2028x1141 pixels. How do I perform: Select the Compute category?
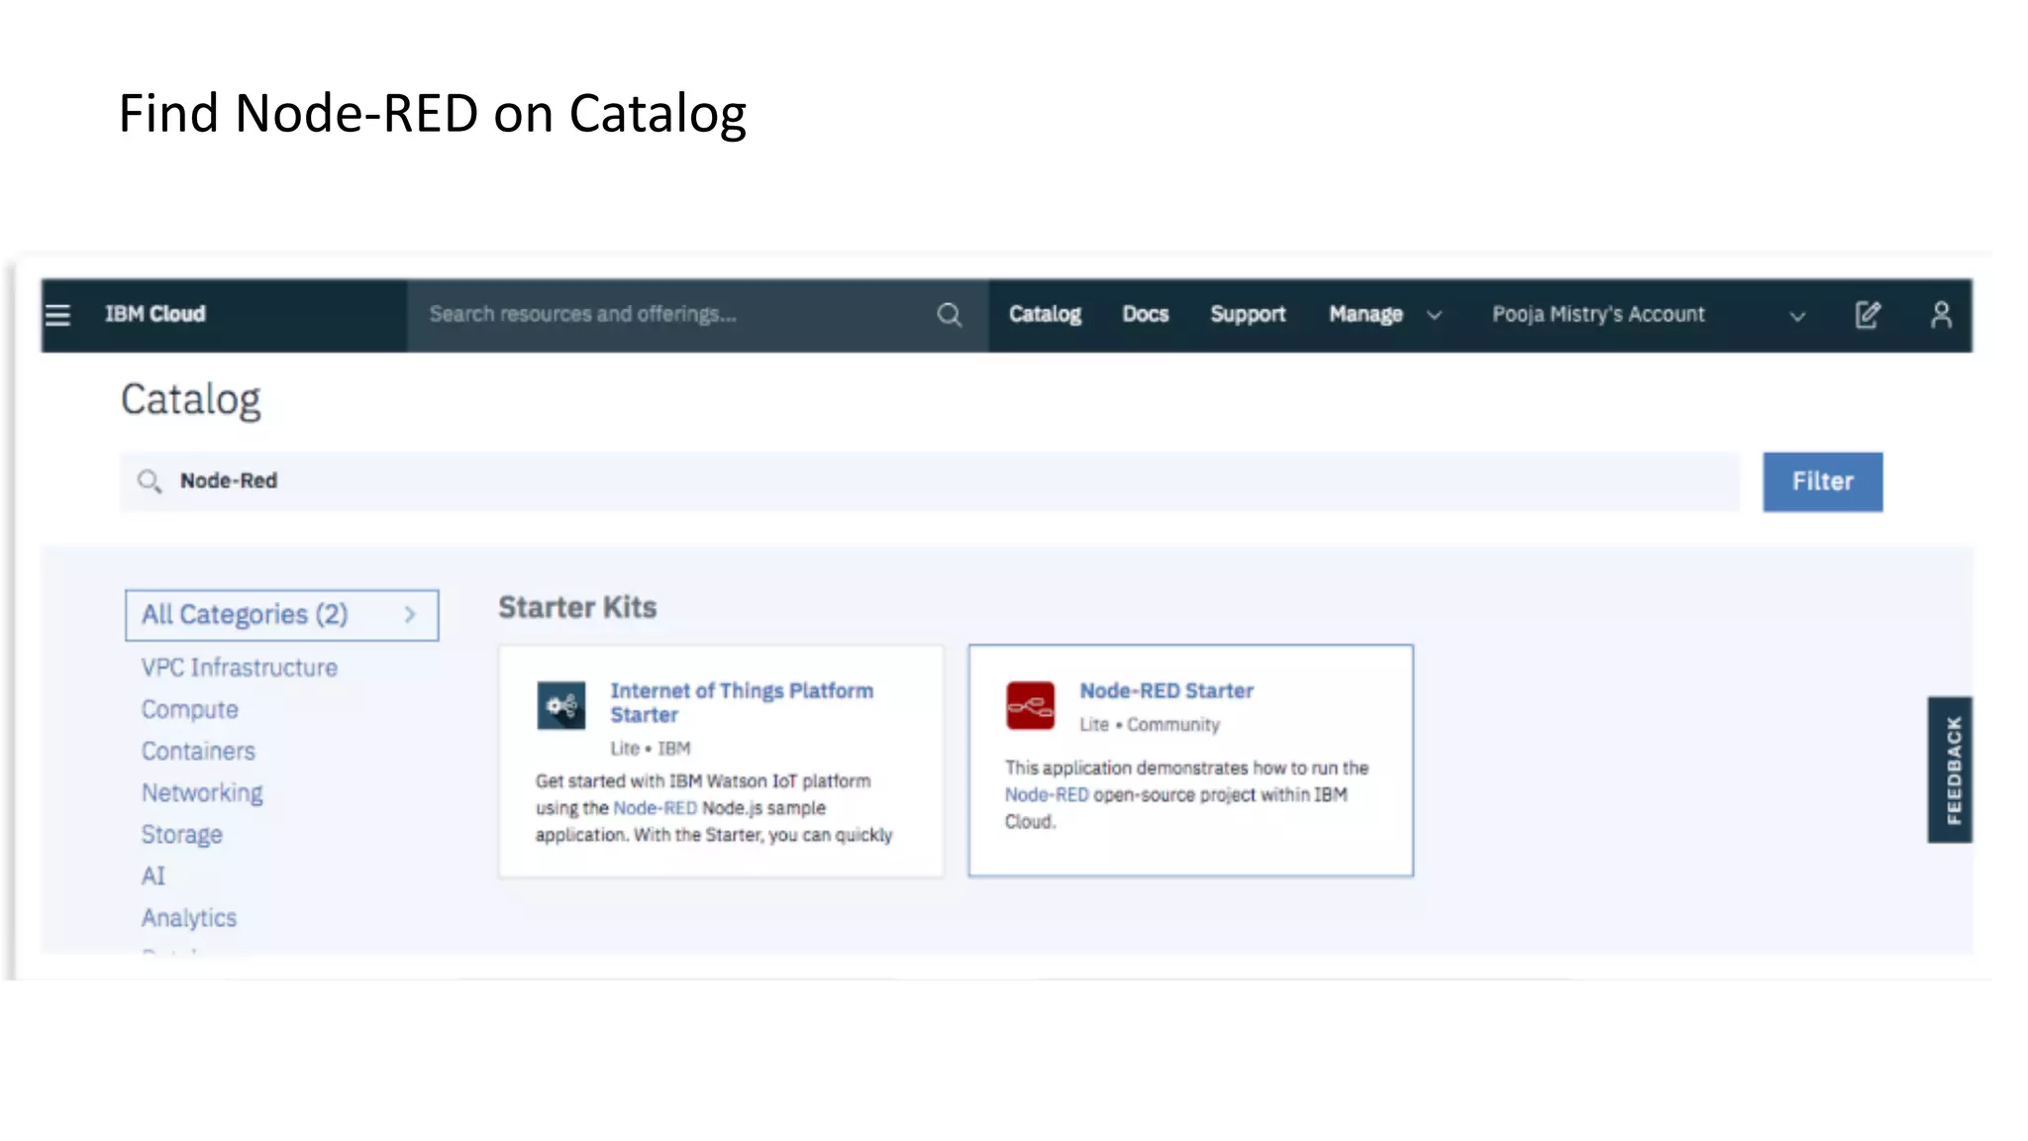click(189, 710)
